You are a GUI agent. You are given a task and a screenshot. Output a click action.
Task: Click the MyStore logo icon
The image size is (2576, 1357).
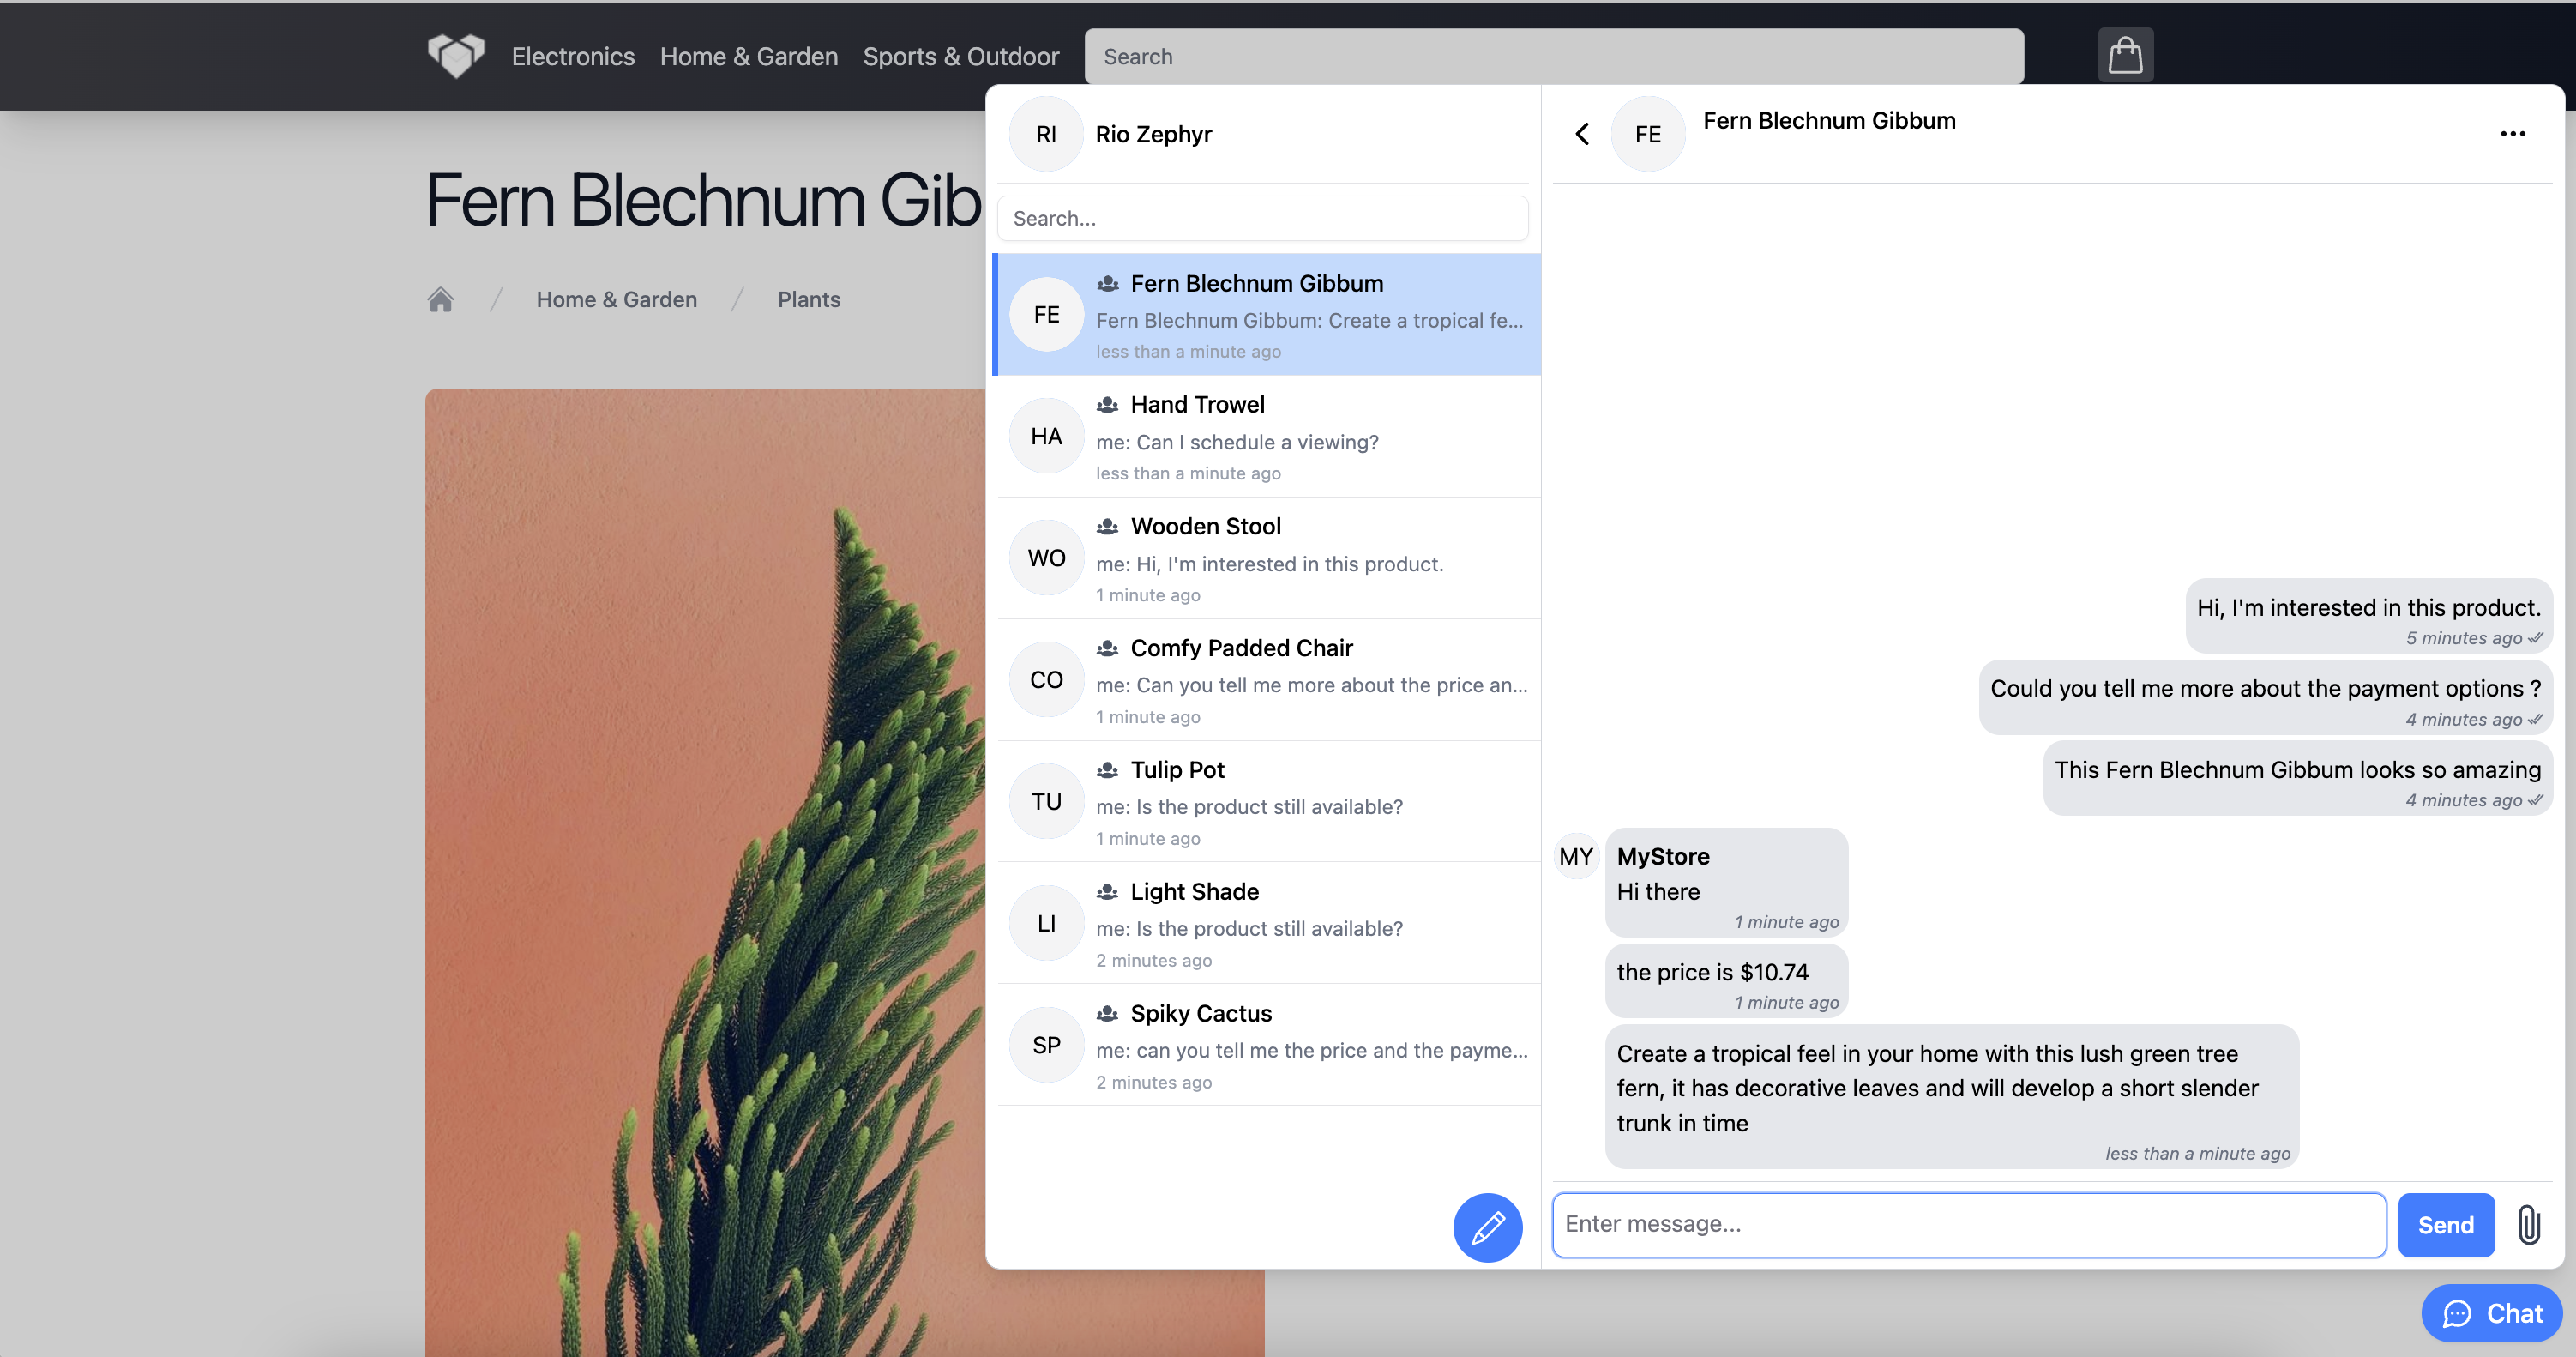pos(456,56)
